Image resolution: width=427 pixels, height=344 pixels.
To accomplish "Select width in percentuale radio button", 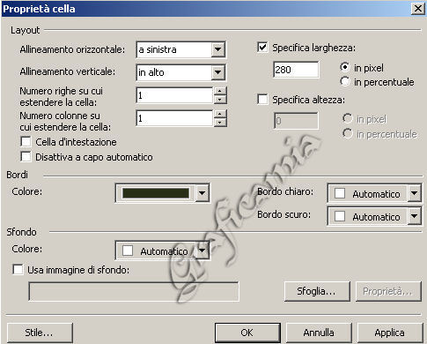I will point(345,81).
